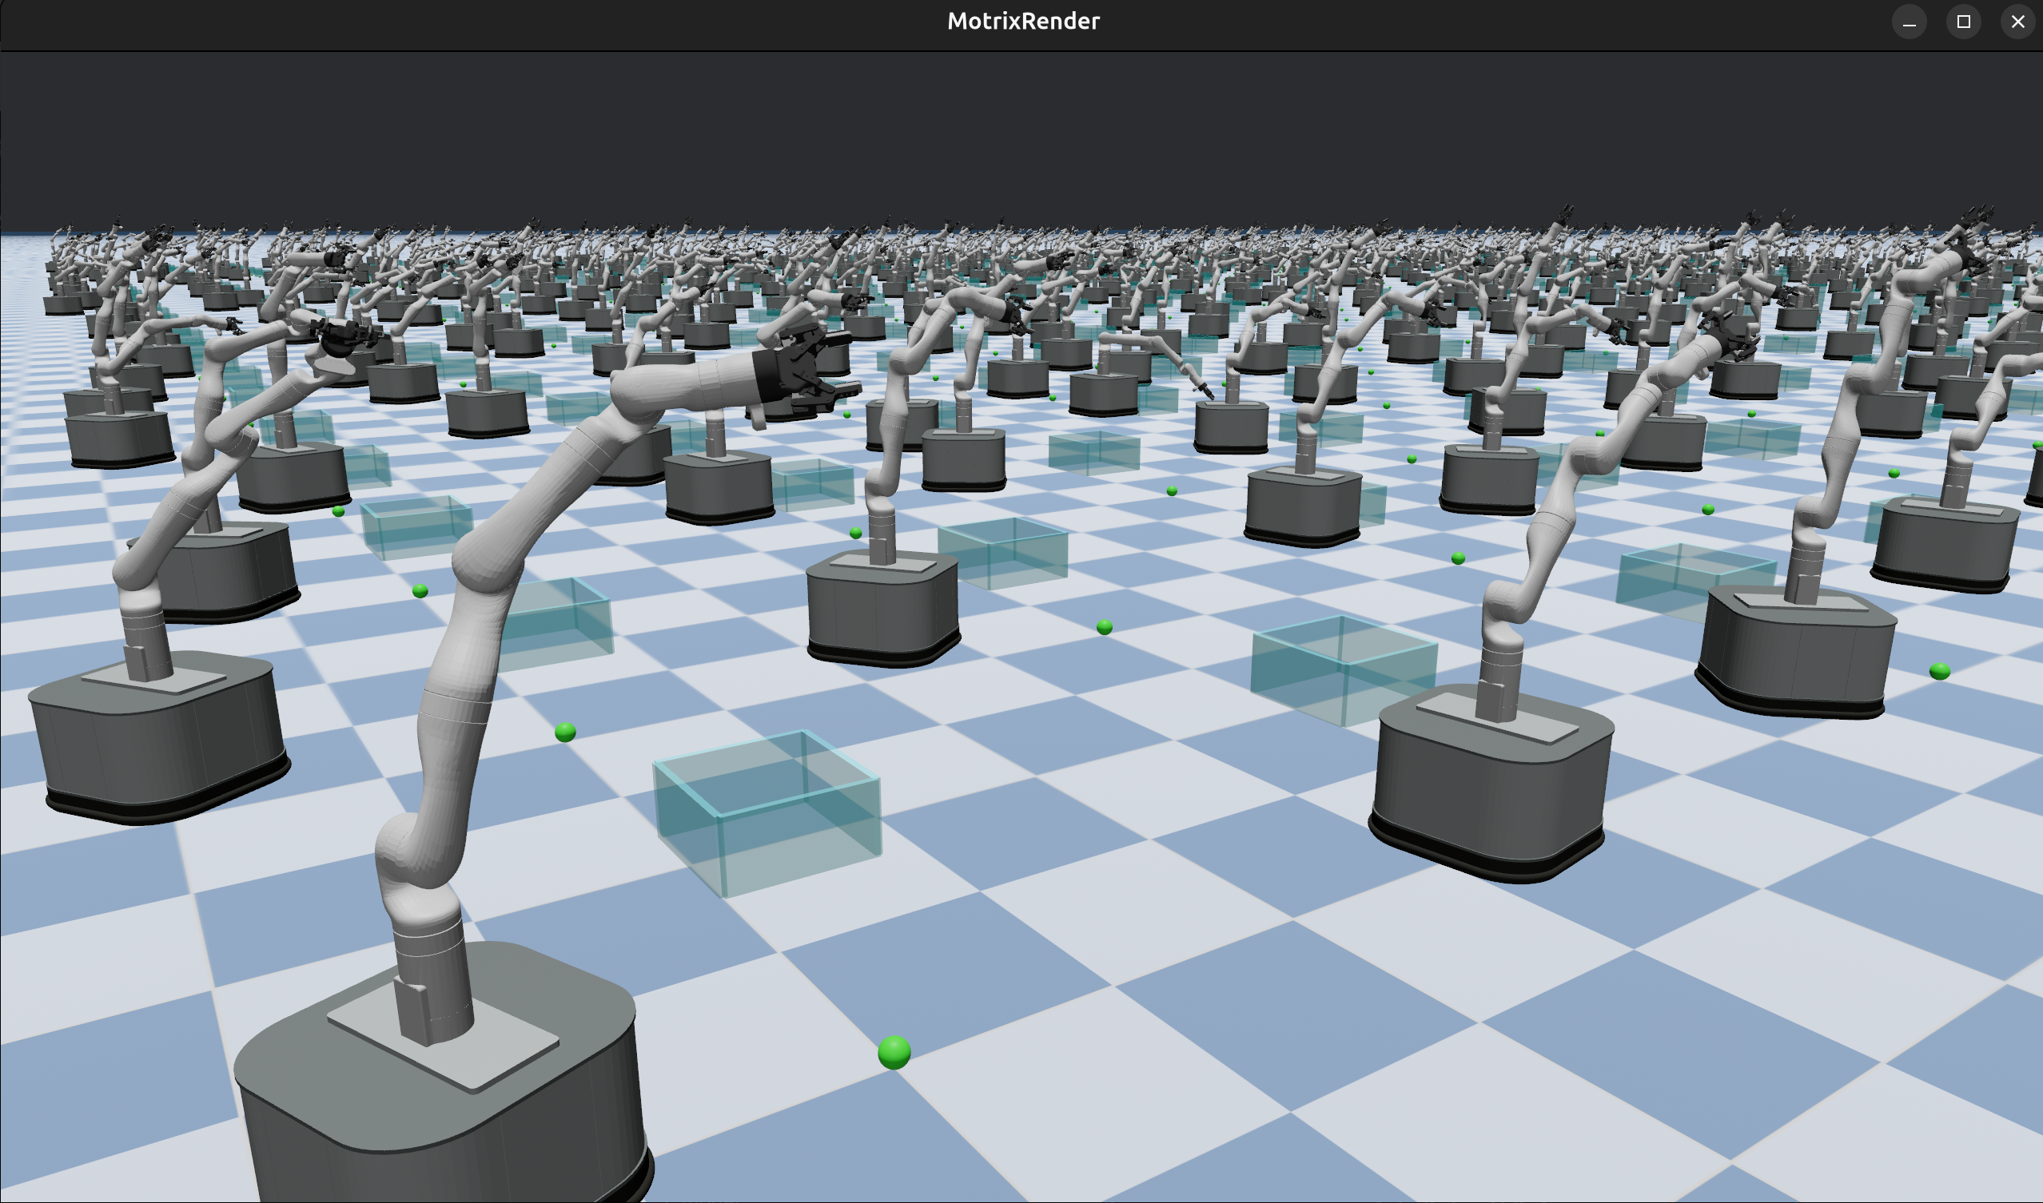Viewport: 2043px width, 1203px height.
Task: Click the largest transparent teal box in foreground
Action: [767, 813]
